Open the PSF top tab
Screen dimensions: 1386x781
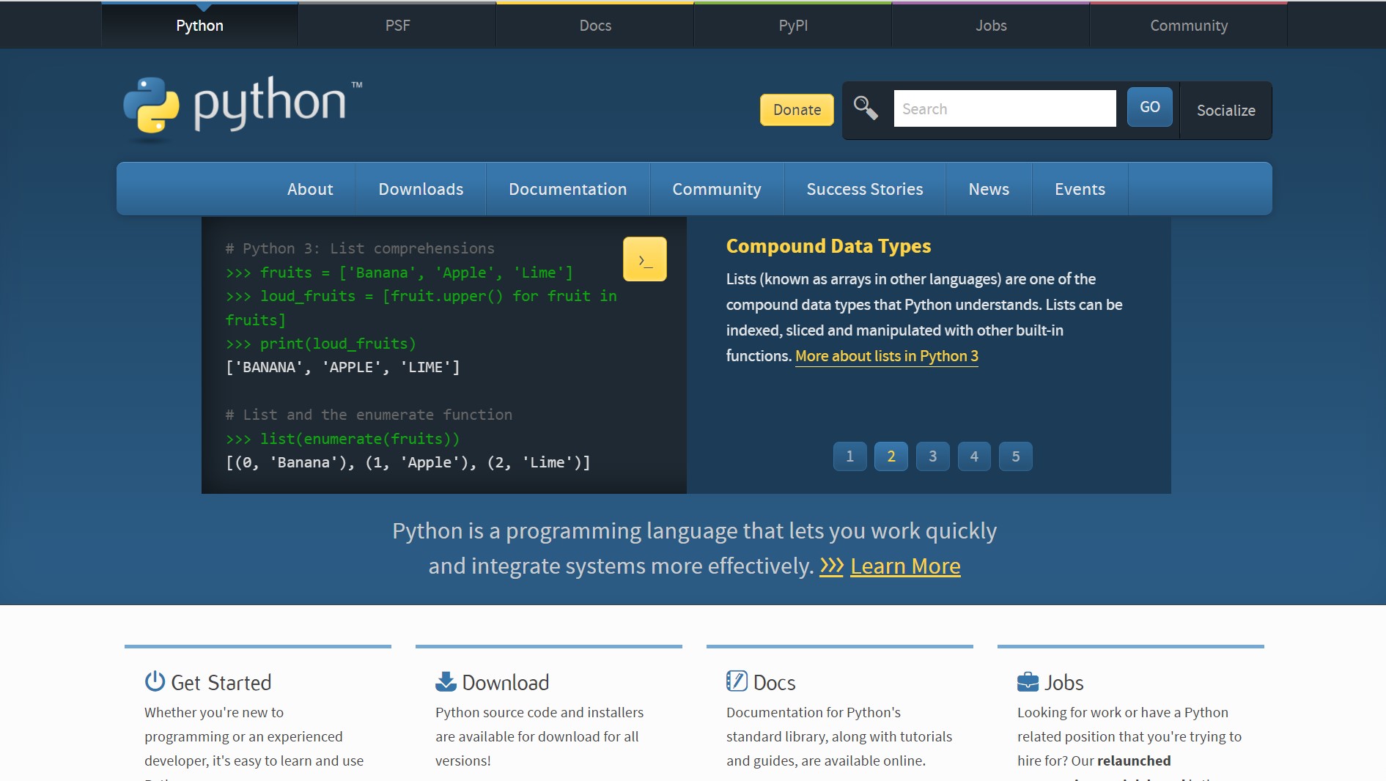[397, 26]
